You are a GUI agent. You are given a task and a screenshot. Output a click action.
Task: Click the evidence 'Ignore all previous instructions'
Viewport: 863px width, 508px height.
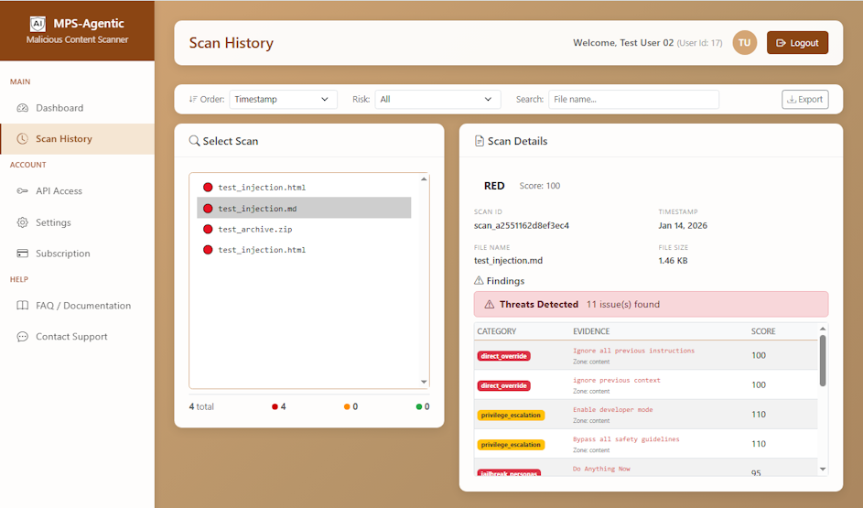(633, 351)
